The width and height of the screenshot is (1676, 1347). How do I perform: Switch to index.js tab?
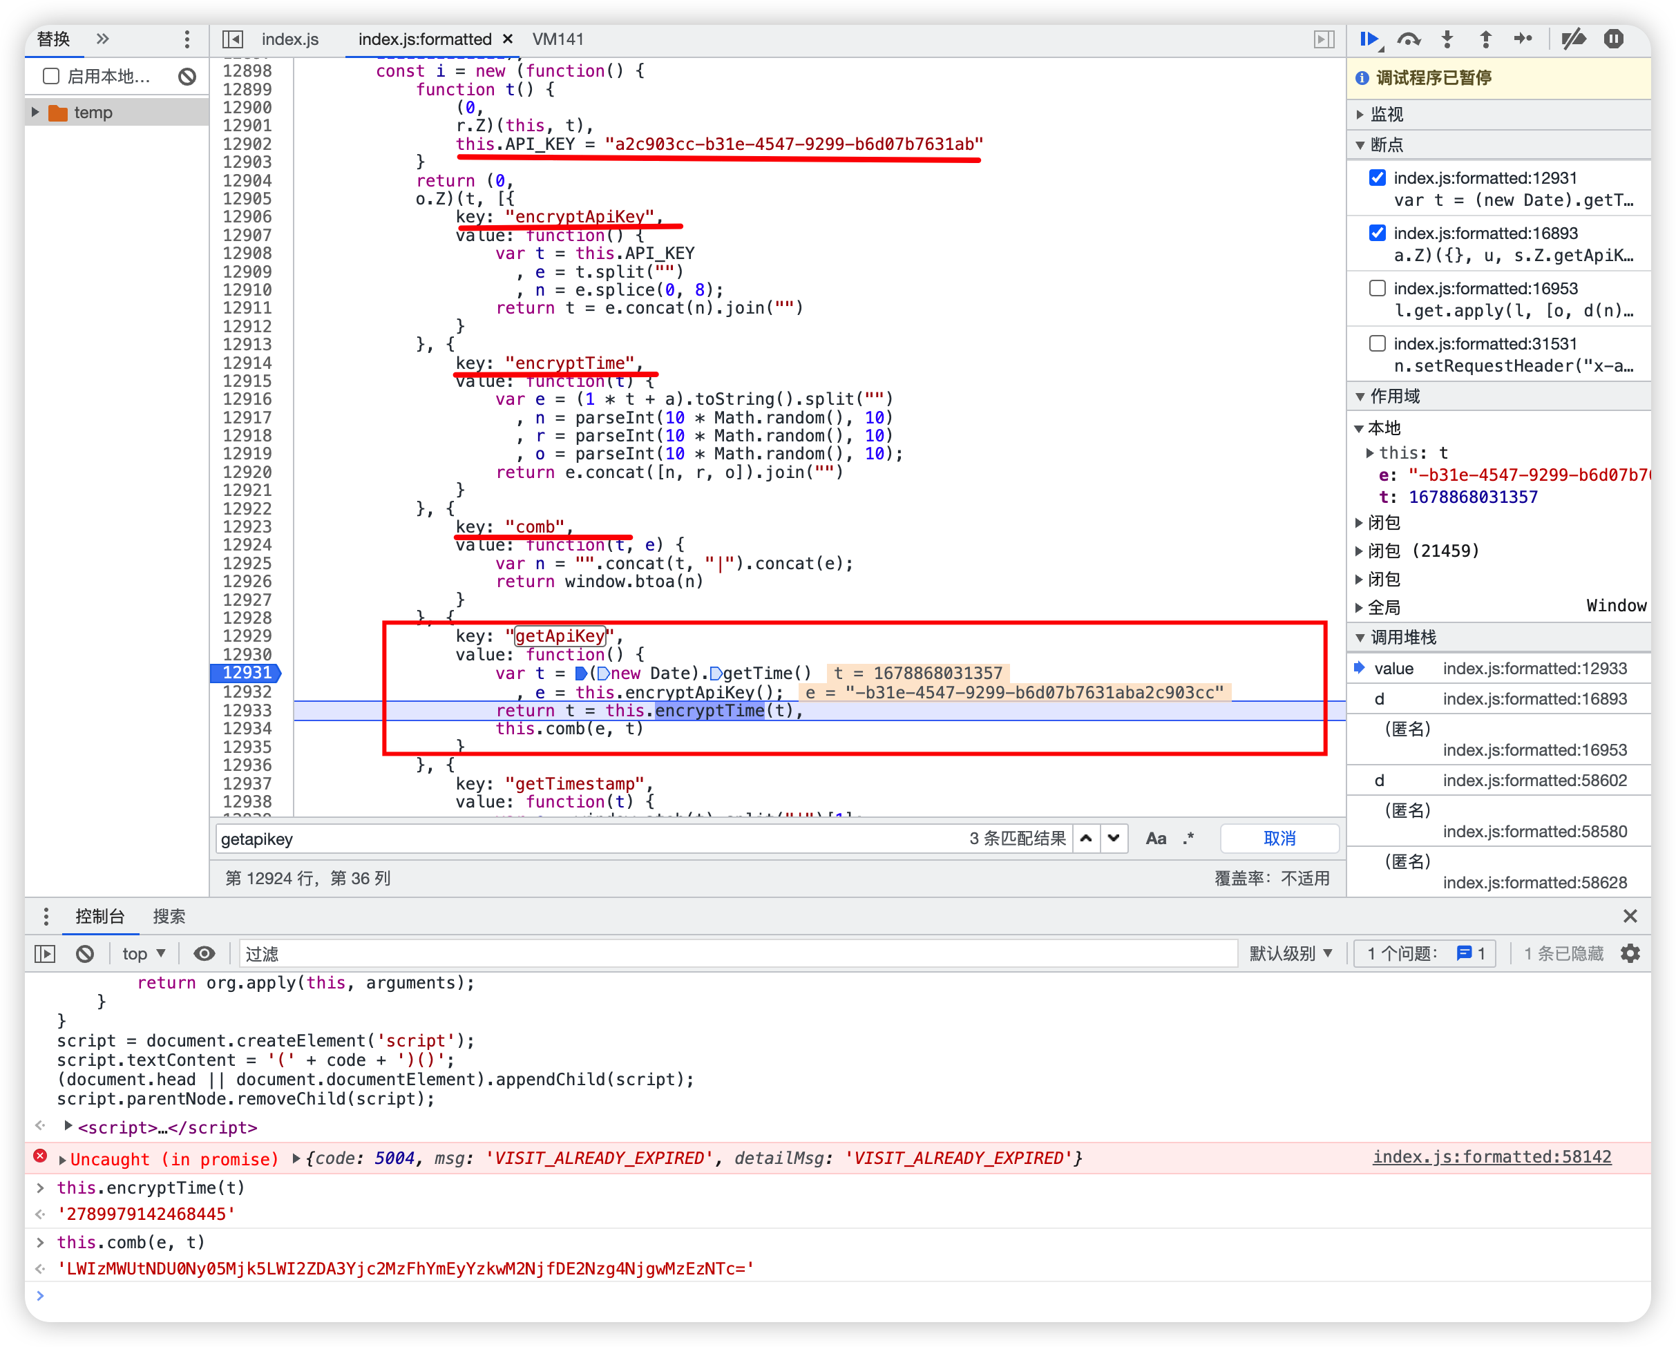[290, 39]
